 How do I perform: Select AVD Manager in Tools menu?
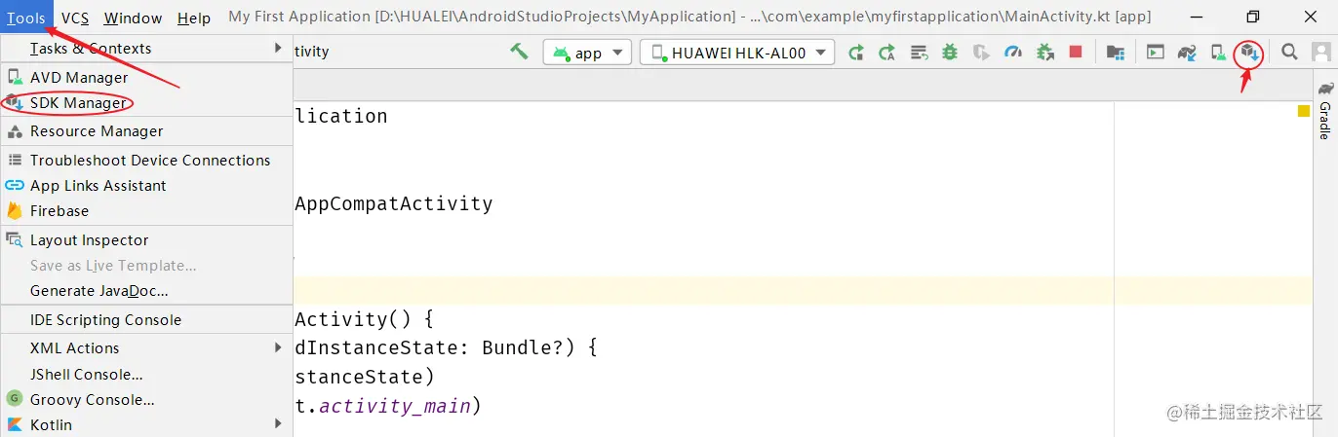[x=146, y=77]
